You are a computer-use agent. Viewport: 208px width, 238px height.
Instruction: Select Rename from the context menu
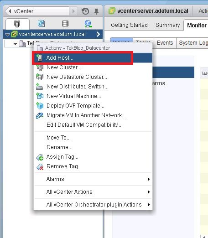pos(59,147)
